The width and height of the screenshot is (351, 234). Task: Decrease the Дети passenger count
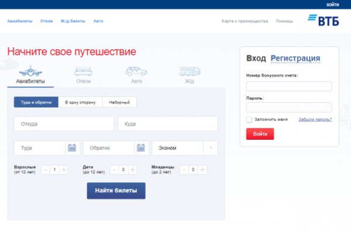click(x=113, y=170)
